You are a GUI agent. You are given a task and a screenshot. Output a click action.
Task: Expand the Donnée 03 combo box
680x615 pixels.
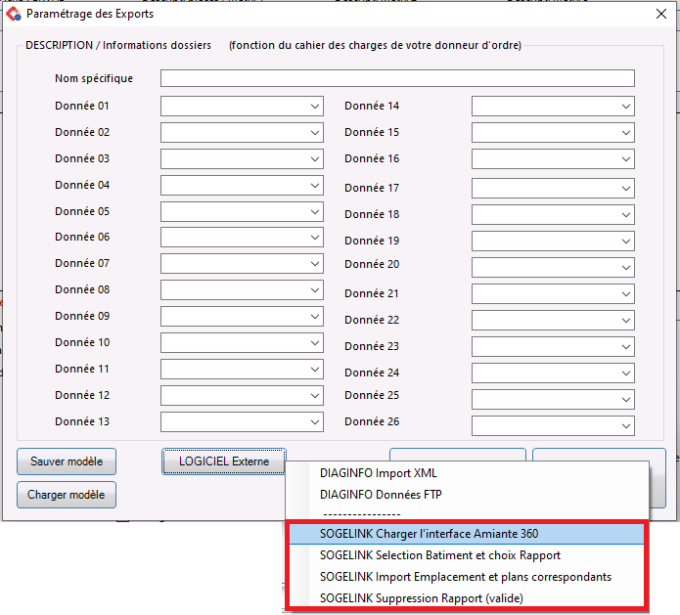tap(242, 159)
